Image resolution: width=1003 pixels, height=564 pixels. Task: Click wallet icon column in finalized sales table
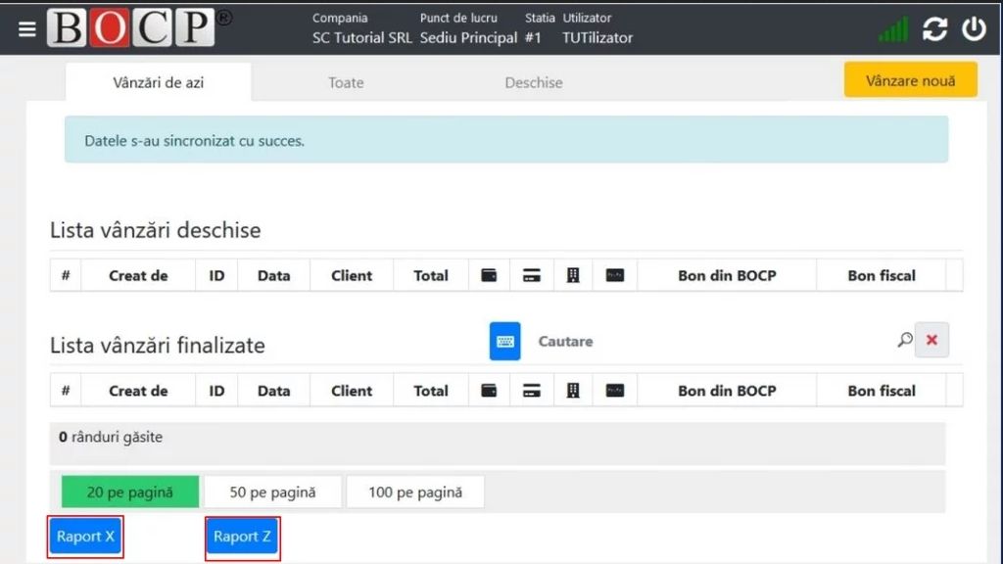click(x=489, y=391)
